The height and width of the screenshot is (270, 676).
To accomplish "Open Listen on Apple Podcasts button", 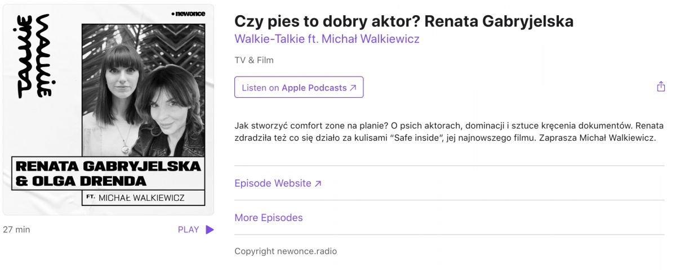I will tap(299, 88).
